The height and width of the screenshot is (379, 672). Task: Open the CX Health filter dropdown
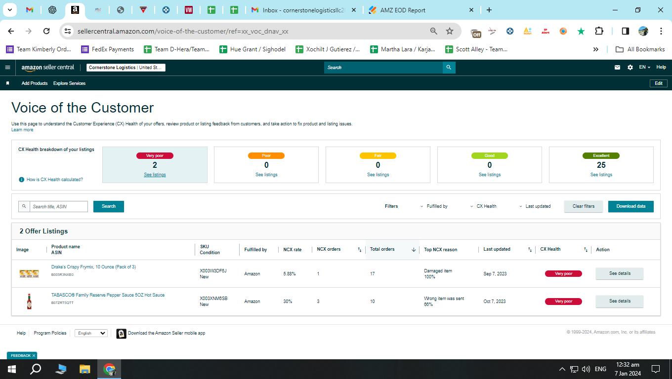(x=483, y=206)
